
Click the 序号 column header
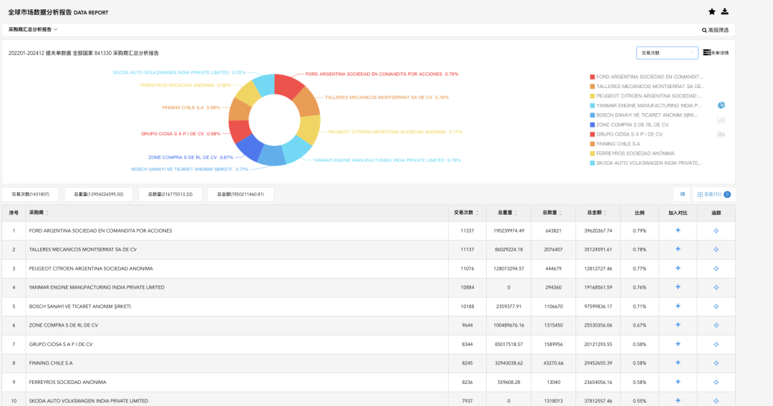tap(14, 213)
